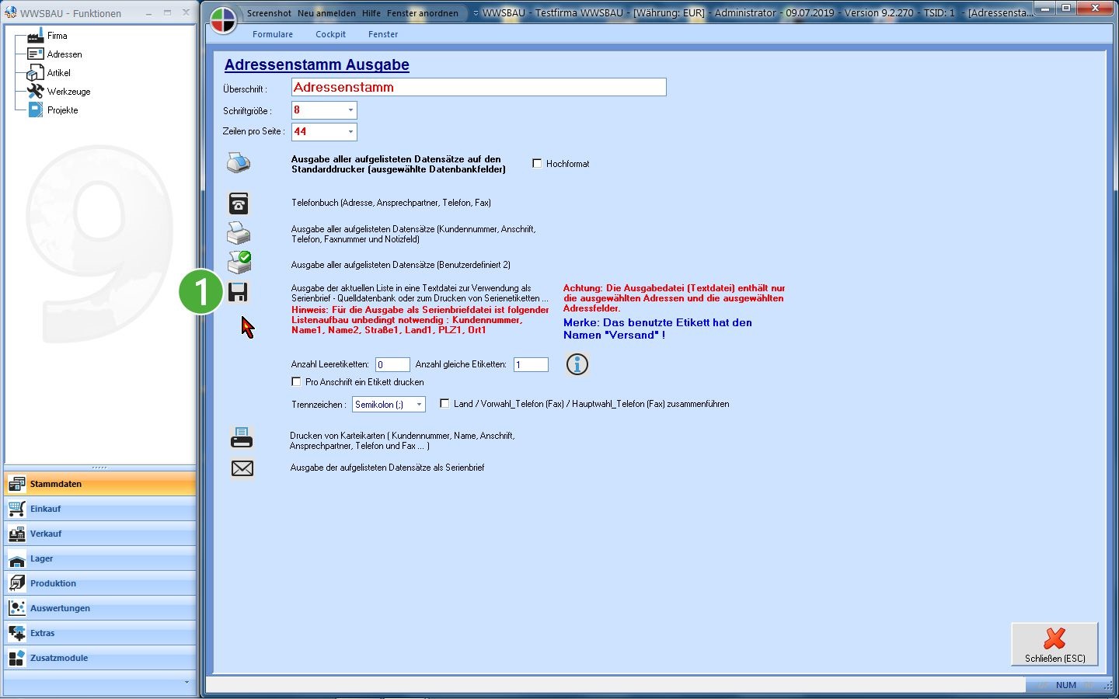Click the Serienbrief envelope icon
Image resolution: width=1119 pixels, height=699 pixels.
pyautogui.click(x=242, y=468)
